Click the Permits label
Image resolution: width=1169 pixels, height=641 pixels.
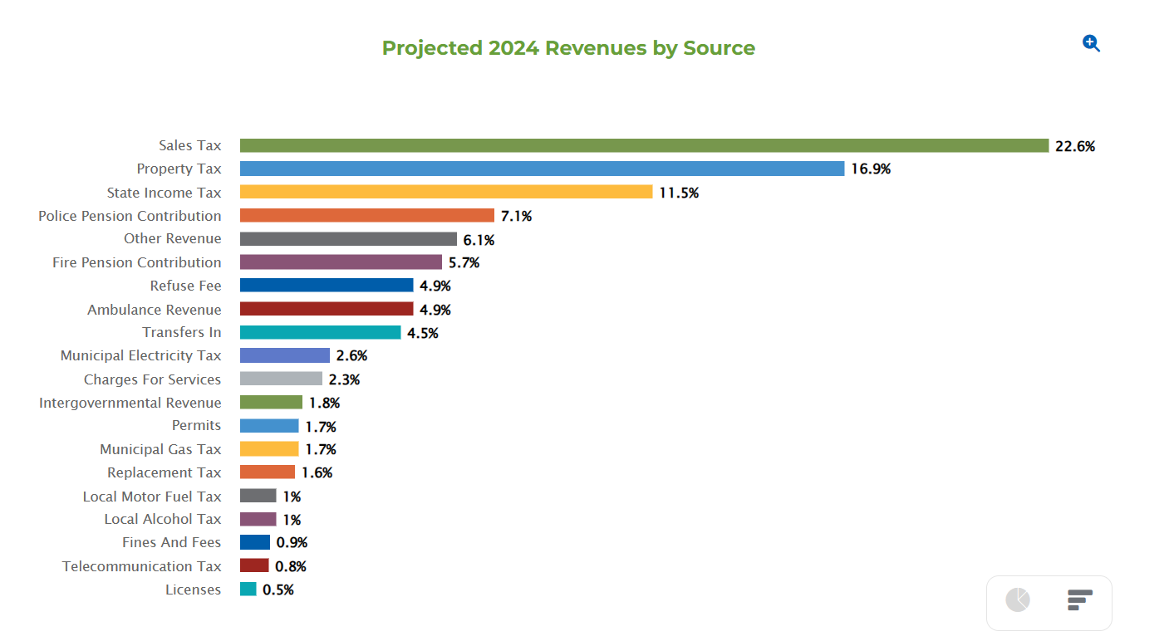click(x=197, y=425)
